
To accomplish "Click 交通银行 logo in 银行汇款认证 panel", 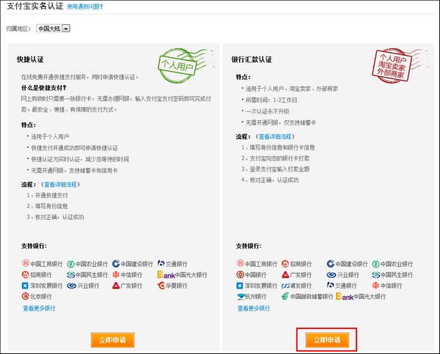I will pyautogui.click(x=342, y=286).
